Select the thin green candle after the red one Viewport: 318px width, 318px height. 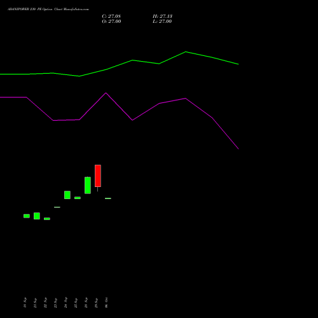[108, 198]
